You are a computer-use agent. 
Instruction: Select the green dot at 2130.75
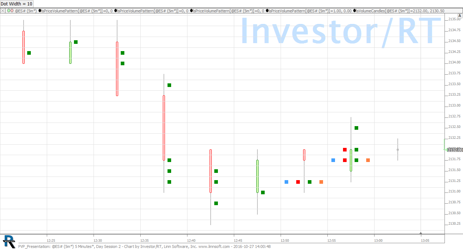(x=216, y=203)
